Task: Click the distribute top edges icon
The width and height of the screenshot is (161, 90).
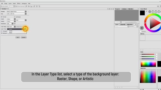Action: [34, 6]
